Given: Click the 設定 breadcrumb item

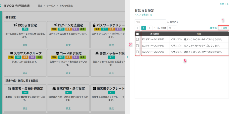Looking at the screenshot, I should [x=40, y=6].
